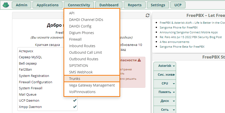The height and width of the screenshot is (113, 225).
Task: Open the Reports menu
Action: [135, 5]
